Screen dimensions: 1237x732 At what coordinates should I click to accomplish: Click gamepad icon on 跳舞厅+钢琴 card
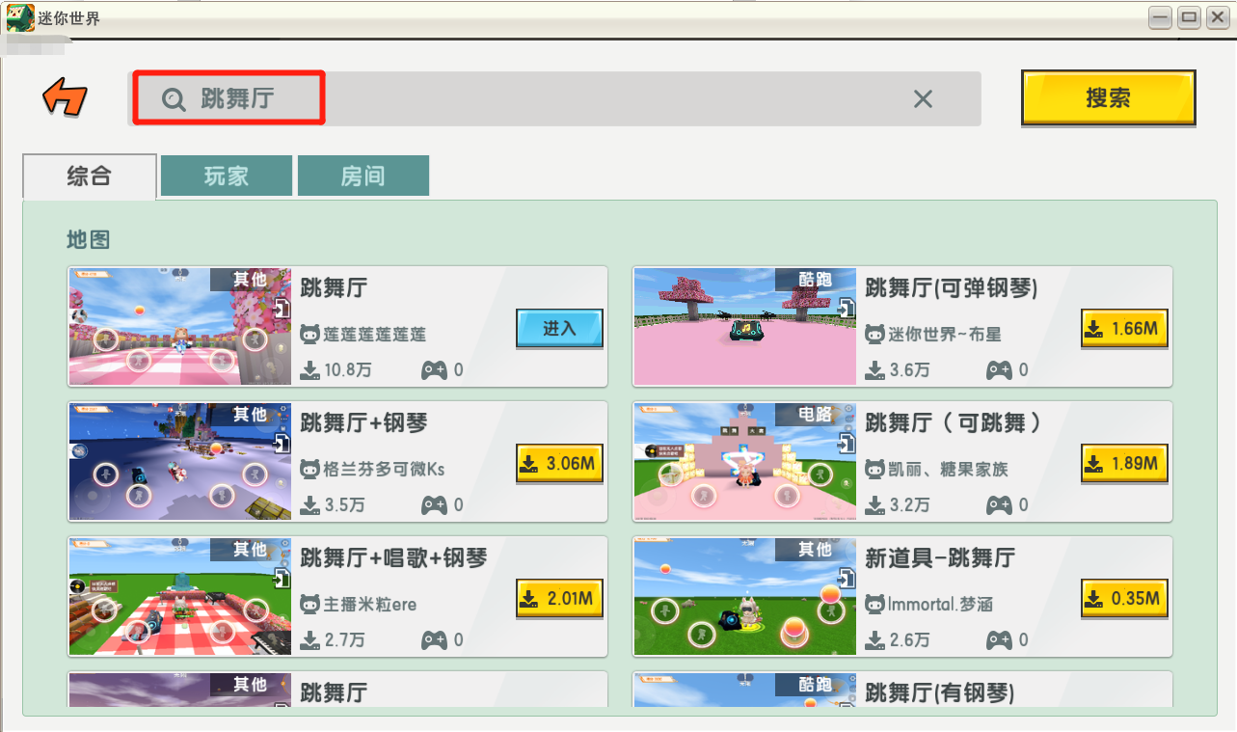(x=434, y=504)
